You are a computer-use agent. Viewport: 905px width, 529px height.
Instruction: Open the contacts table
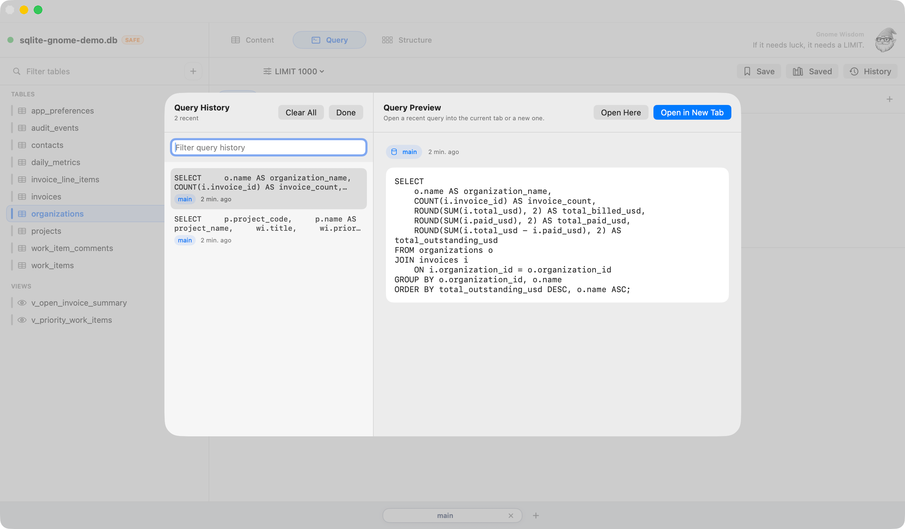(x=47, y=145)
